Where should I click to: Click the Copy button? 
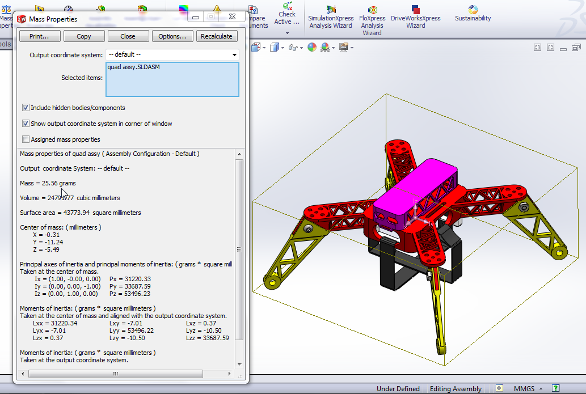84,36
